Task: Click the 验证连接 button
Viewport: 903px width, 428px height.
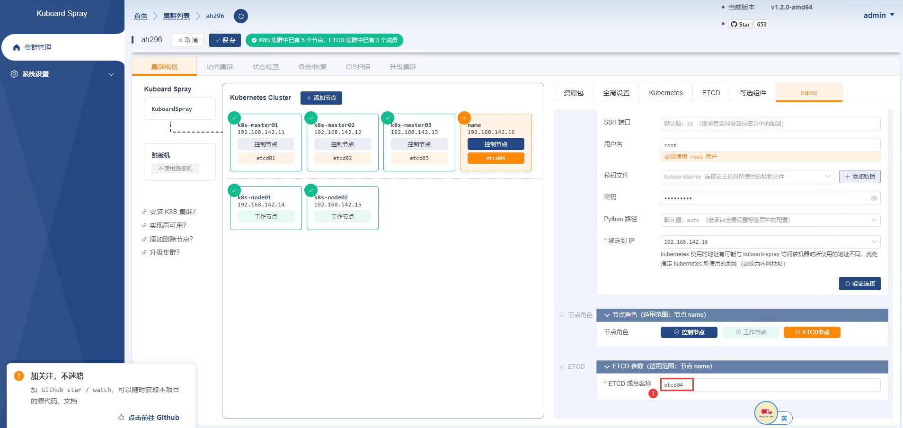Action: click(860, 284)
